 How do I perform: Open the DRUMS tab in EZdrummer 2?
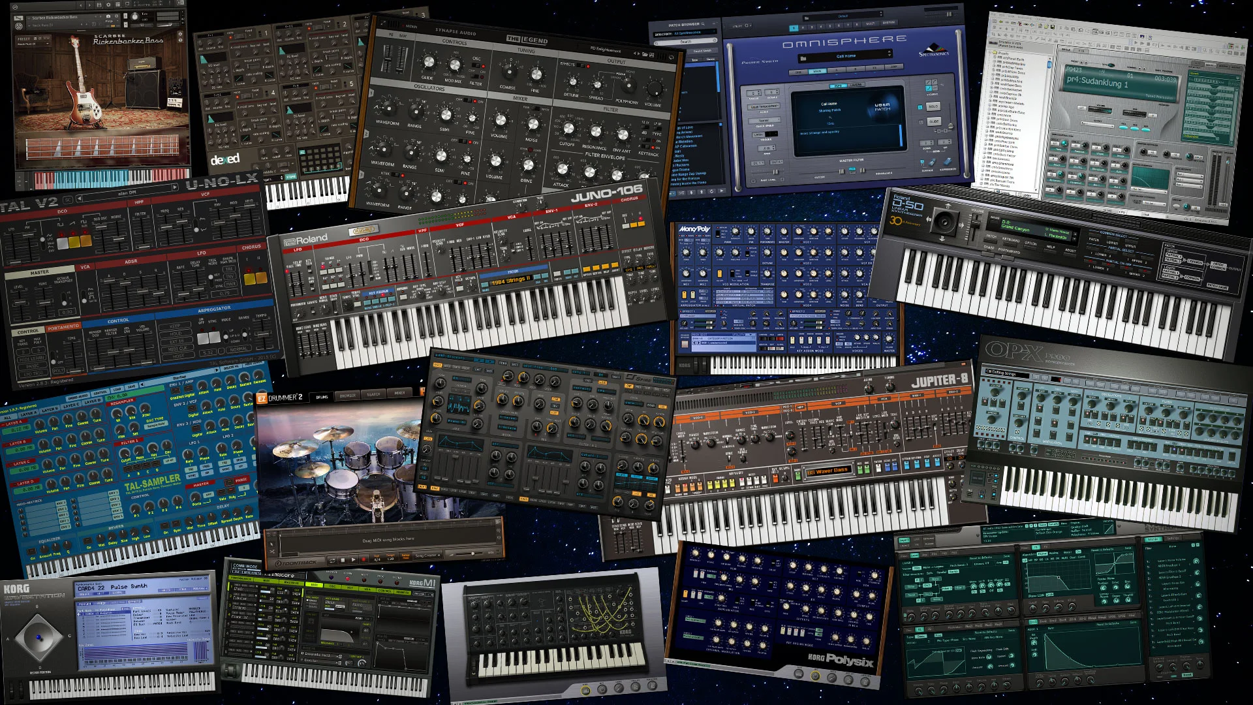click(322, 397)
